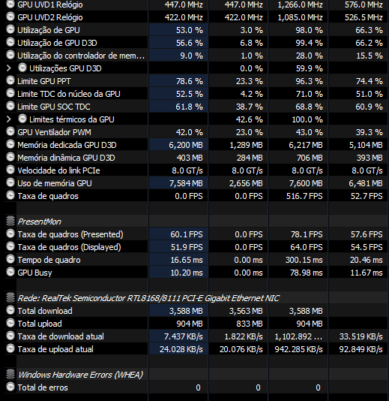
Task: Click the icon beside GPU Busy row
Action: (10, 273)
